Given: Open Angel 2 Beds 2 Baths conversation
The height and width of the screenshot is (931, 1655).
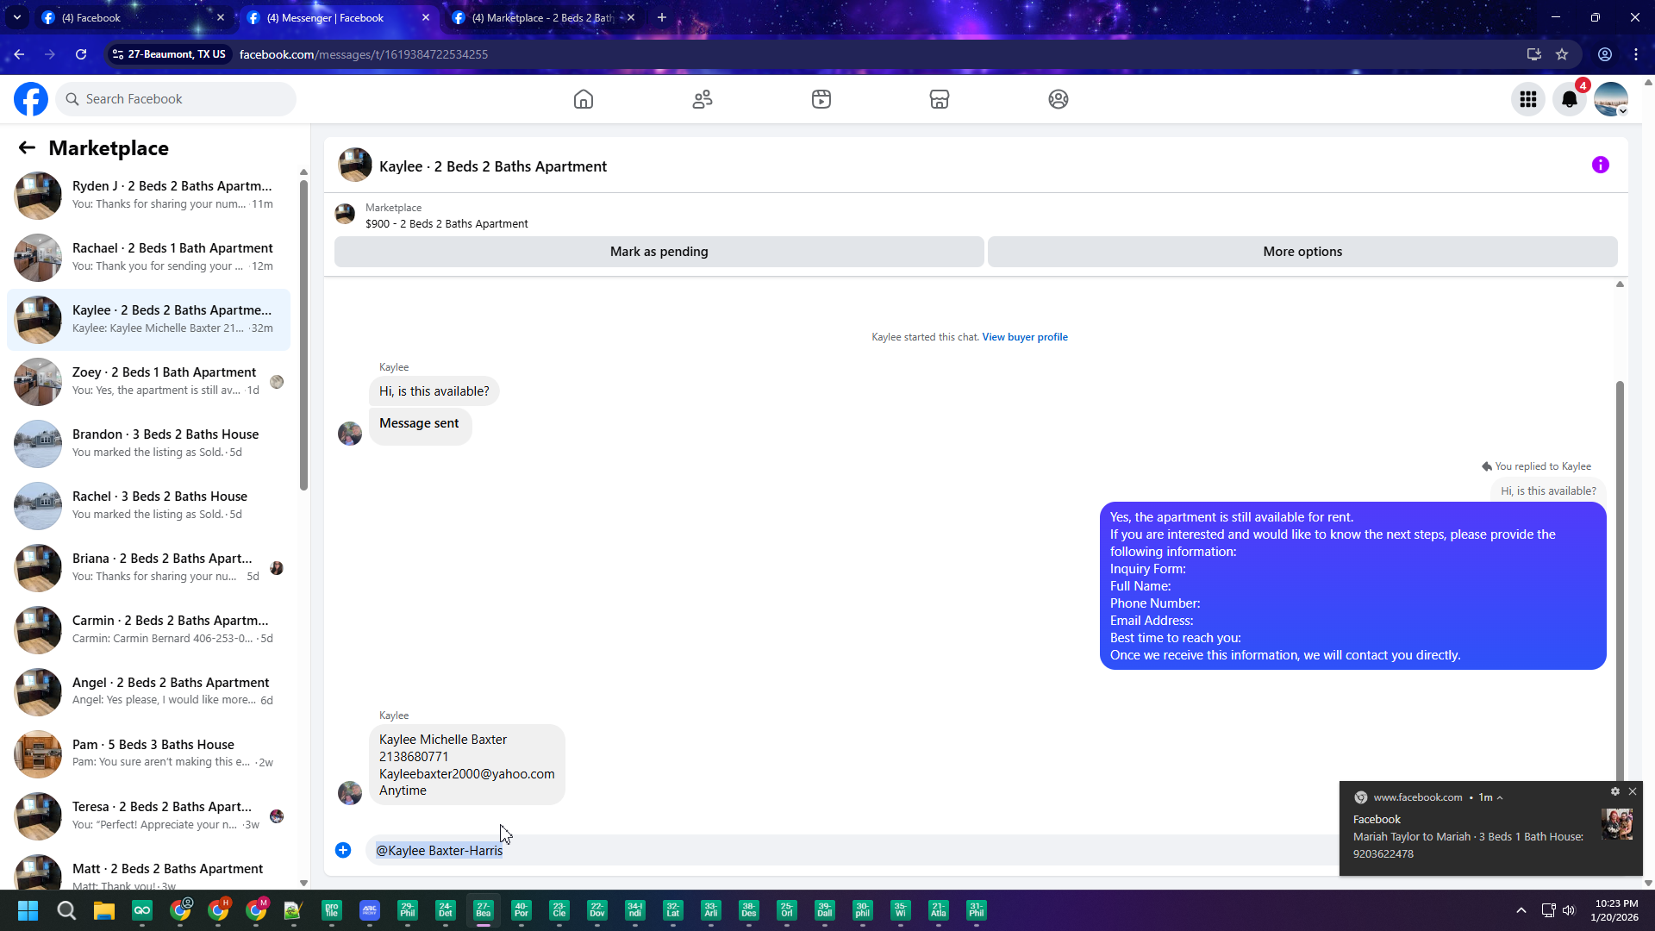Looking at the screenshot, I should tap(148, 691).
